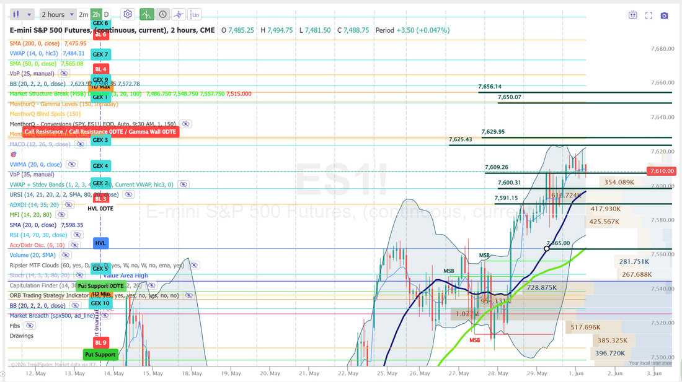Select the BL 9 red level tag
Screen dimensions: 682x382
pyautogui.click(x=100, y=342)
